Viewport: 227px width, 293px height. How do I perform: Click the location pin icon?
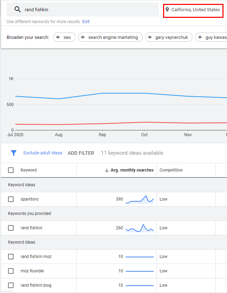coord(167,9)
